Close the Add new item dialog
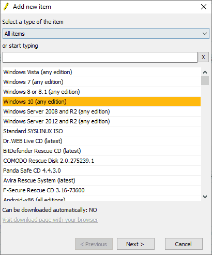Viewport: 212px width, 255px height. (204, 7)
